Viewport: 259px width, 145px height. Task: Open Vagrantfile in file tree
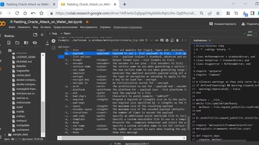click(x=23, y=71)
